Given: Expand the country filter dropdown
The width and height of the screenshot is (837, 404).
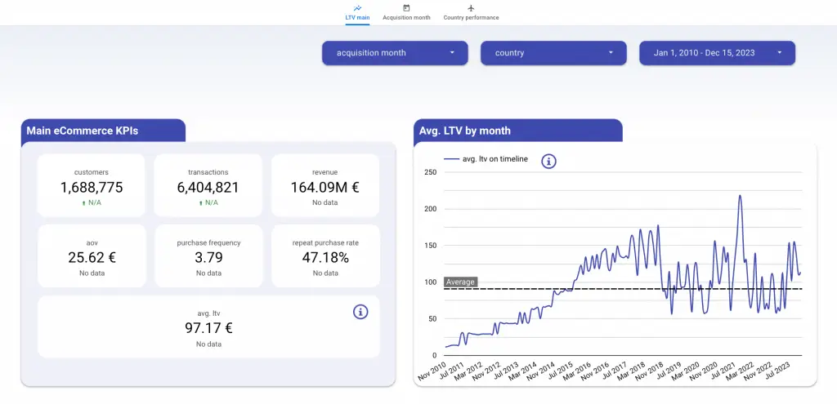Looking at the screenshot, I should (x=553, y=53).
